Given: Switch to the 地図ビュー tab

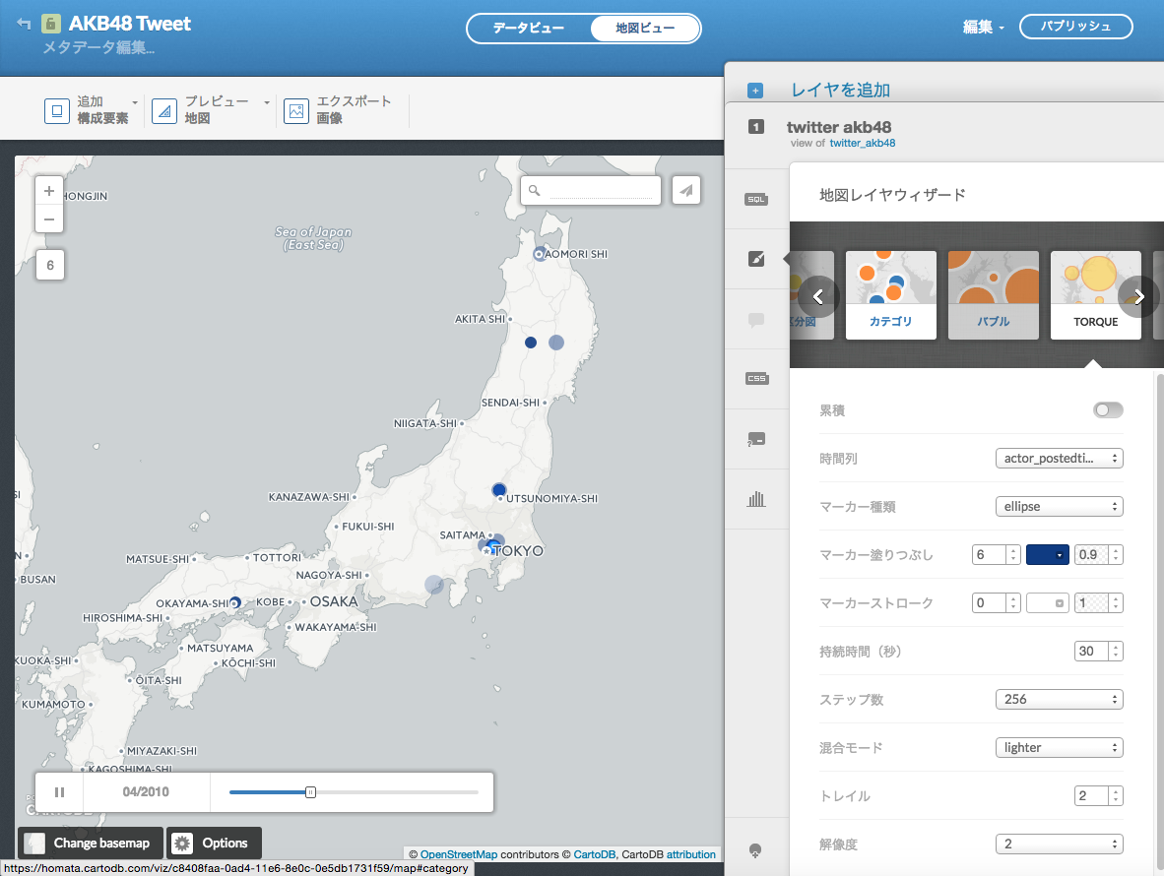Looking at the screenshot, I should (x=645, y=29).
